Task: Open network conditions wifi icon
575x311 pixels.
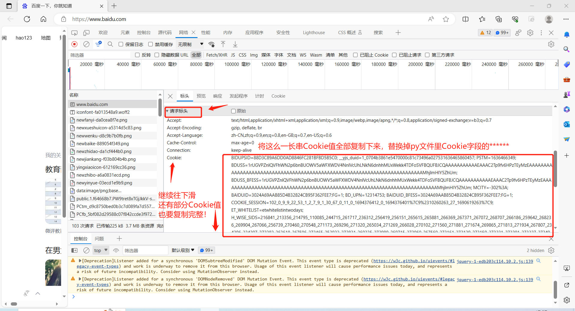Action: [211, 44]
